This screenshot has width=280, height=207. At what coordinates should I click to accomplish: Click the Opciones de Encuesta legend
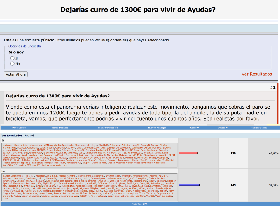25,46
